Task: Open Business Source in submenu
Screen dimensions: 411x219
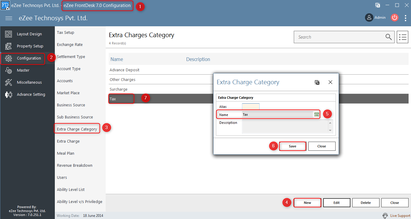Action: point(71,105)
